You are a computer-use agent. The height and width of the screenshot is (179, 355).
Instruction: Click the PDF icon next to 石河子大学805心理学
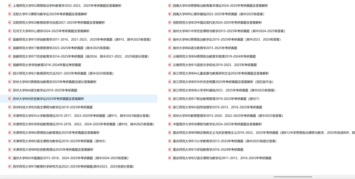coord(10,31)
